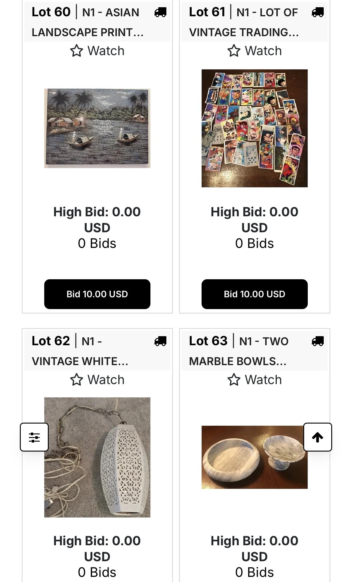
Task: Click shipping truck icon on Lot 62
Action: [160, 341]
